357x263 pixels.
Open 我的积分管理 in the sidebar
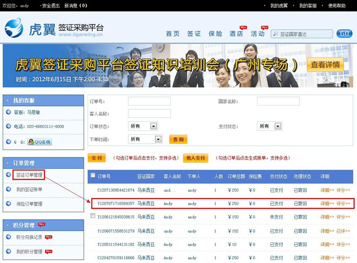29,252
